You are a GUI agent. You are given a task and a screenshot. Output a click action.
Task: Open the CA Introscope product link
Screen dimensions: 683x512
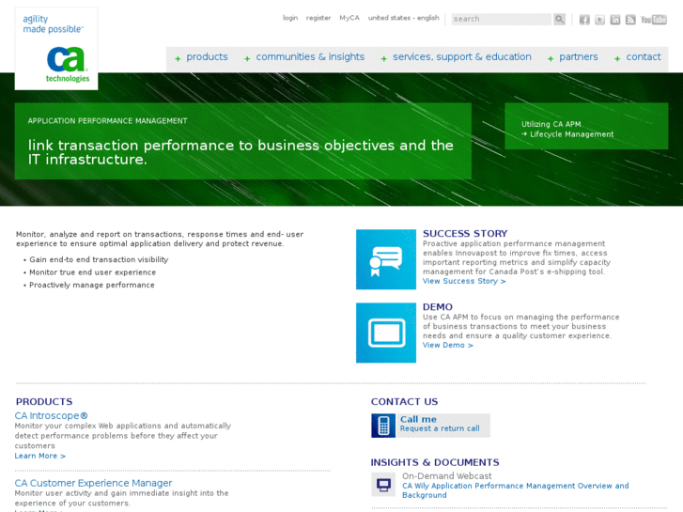[x=52, y=415]
